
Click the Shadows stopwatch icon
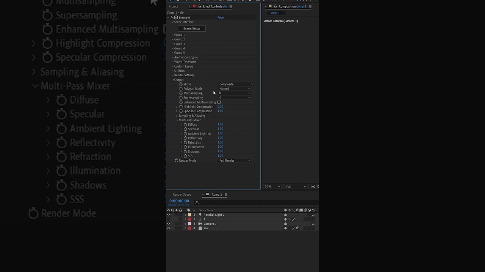tap(185, 151)
